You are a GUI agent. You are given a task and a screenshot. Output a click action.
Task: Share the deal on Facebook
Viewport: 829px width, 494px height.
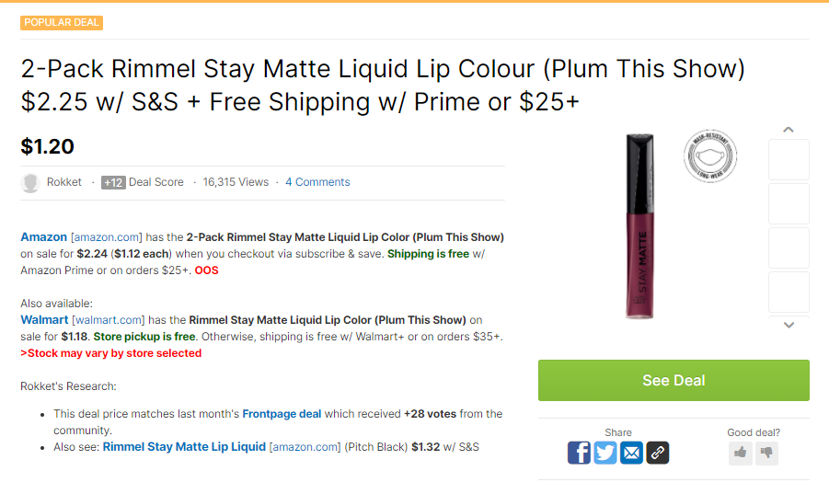(x=579, y=453)
